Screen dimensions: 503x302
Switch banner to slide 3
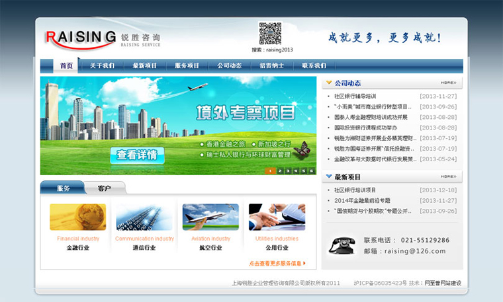coord(287,170)
